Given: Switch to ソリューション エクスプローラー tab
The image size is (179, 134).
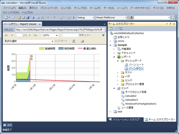Looking at the screenshot, I should tap(125, 119).
